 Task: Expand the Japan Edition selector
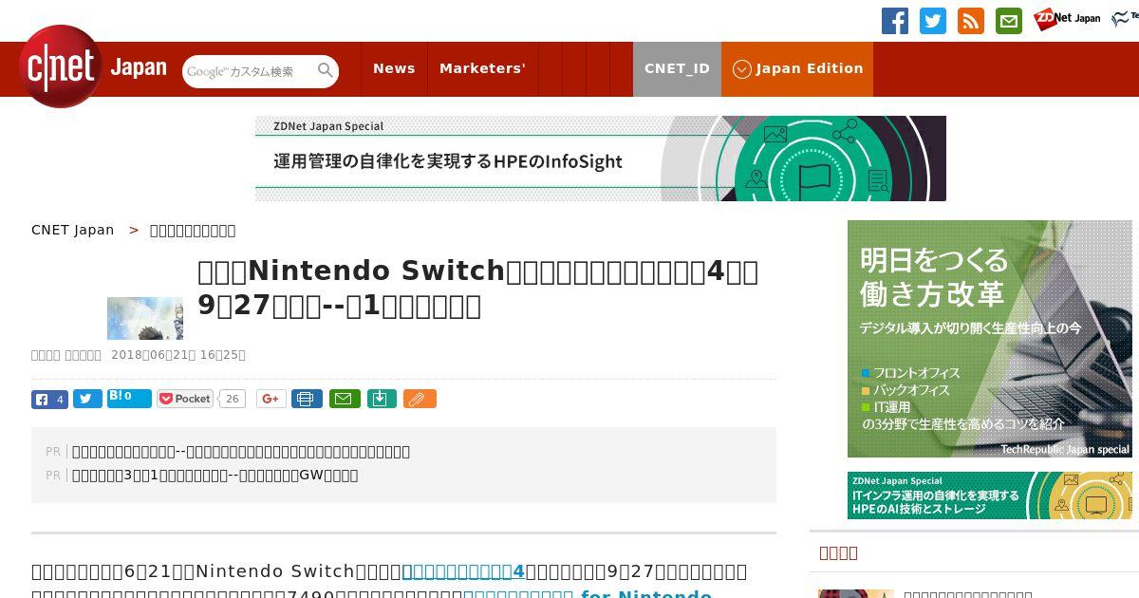coord(797,68)
